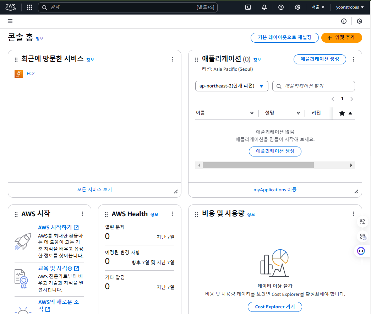The width and height of the screenshot is (371, 314).
Task: Open the hexagon security icon on toolbar
Action: pos(359,21)
